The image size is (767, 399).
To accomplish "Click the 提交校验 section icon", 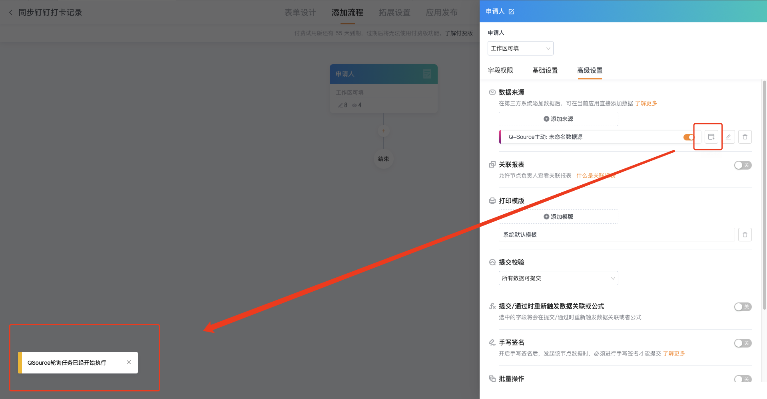I will [x=492, y=262].
